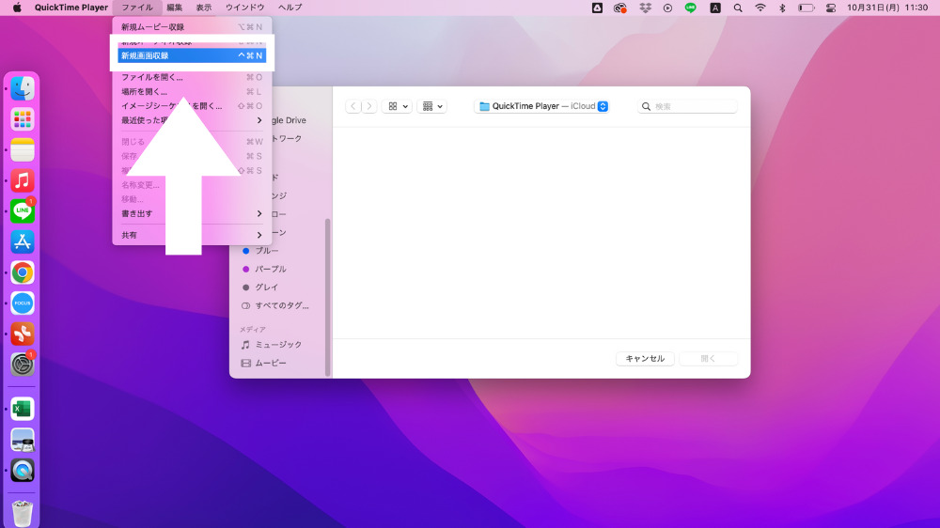Screen dimensions: 940x528
Task: Open the red pinwheel app in Dock
Action: (23, 334)
